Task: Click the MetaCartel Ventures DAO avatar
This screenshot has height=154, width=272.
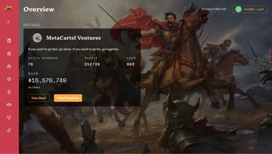Action: [x=37, y=38]
